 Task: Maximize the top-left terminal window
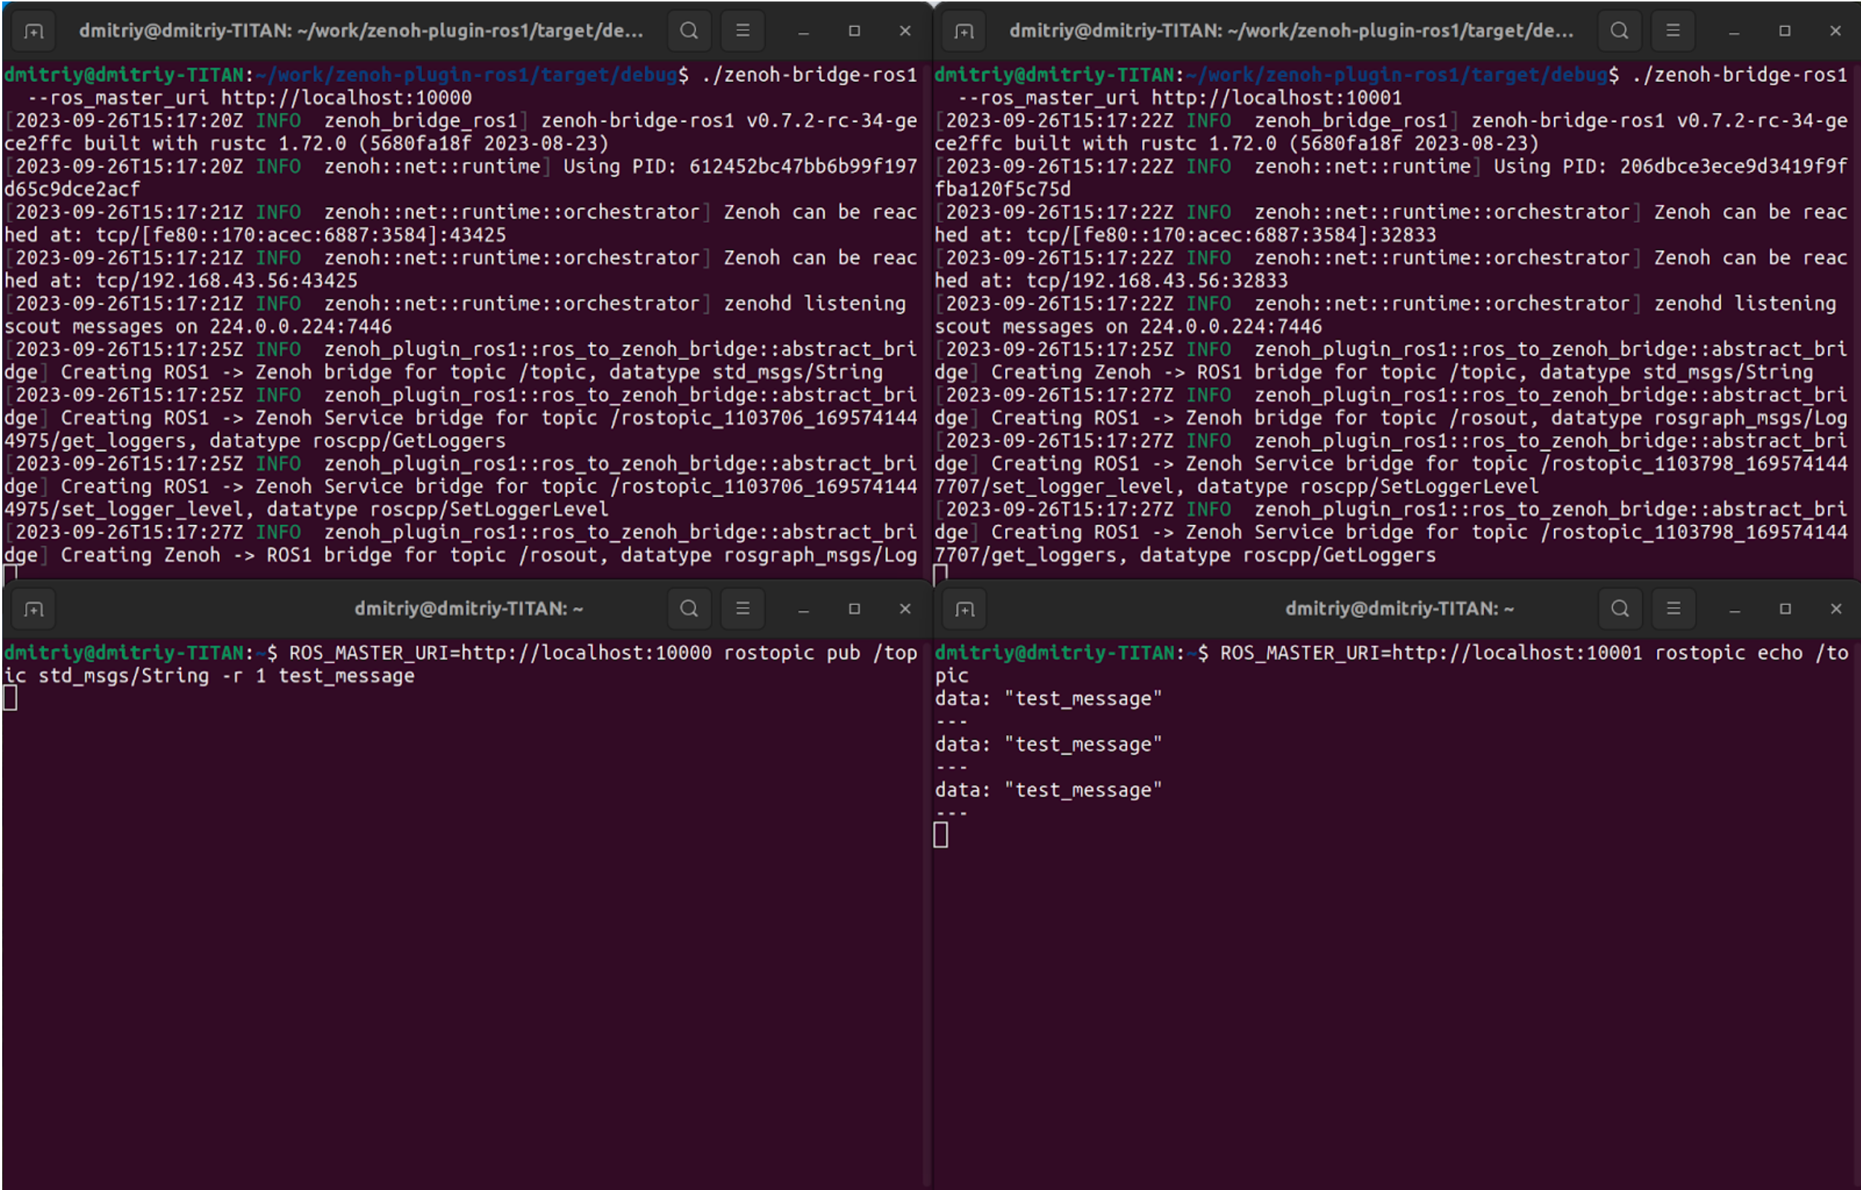click(x=854, y=31)
